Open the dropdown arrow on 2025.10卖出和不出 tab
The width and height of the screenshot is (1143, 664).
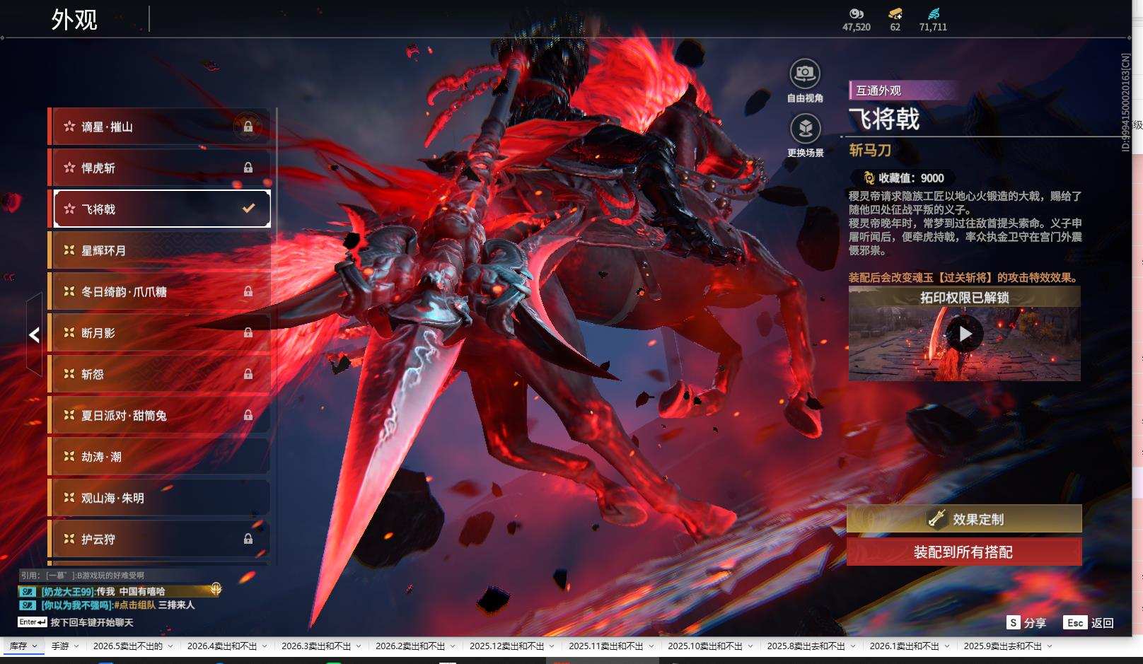pos(750,646)
